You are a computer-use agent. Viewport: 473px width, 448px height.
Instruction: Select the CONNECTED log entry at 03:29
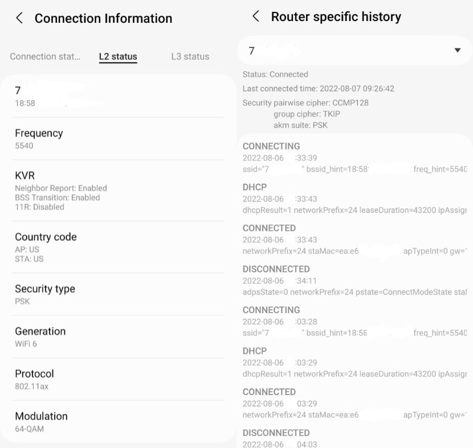[354, 404]
